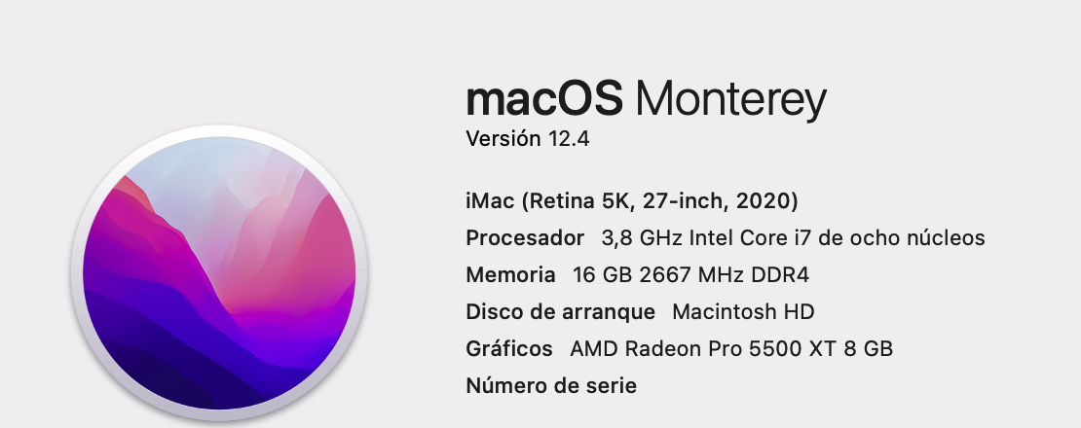Select the "2667 MHz DDR4" memory spec
The height and width of the screenshot is (428, 1081).
tap(724, 275)
